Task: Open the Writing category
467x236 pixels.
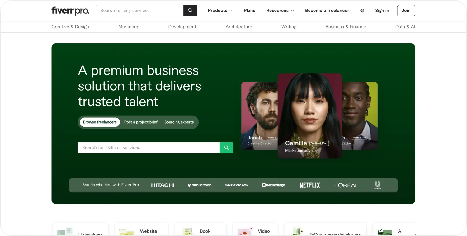Action: pos(289,27)
